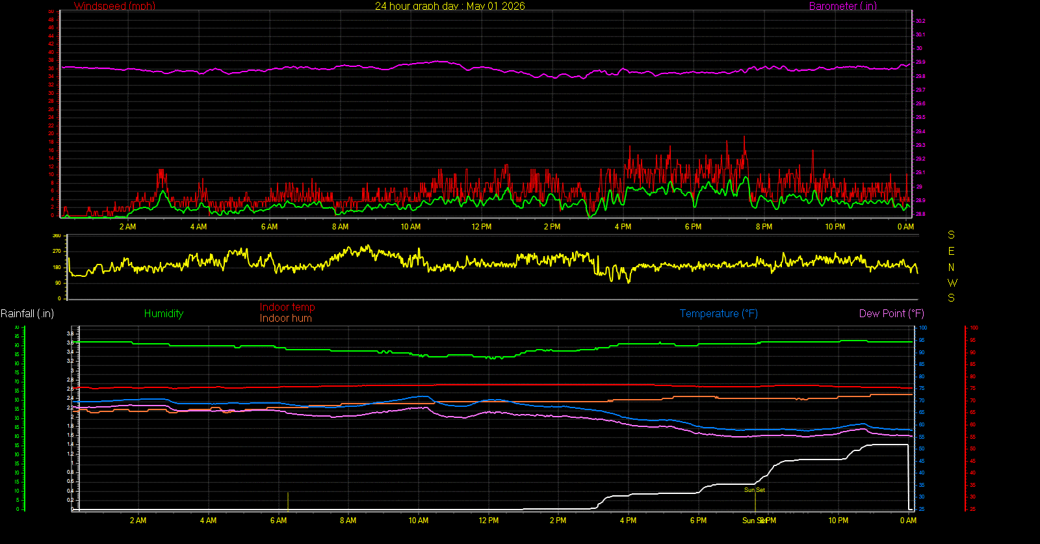Click the yellow 'Sun Set' marker label
Viewport: 1040px width, 544px height.
755,490
